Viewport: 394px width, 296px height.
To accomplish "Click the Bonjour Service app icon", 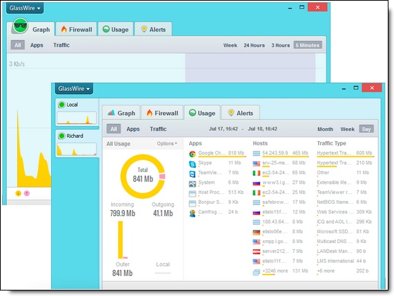I will [193, 203].
